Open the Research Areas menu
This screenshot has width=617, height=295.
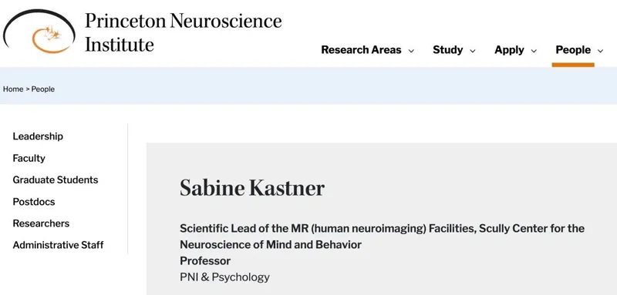tap(361, 50)
